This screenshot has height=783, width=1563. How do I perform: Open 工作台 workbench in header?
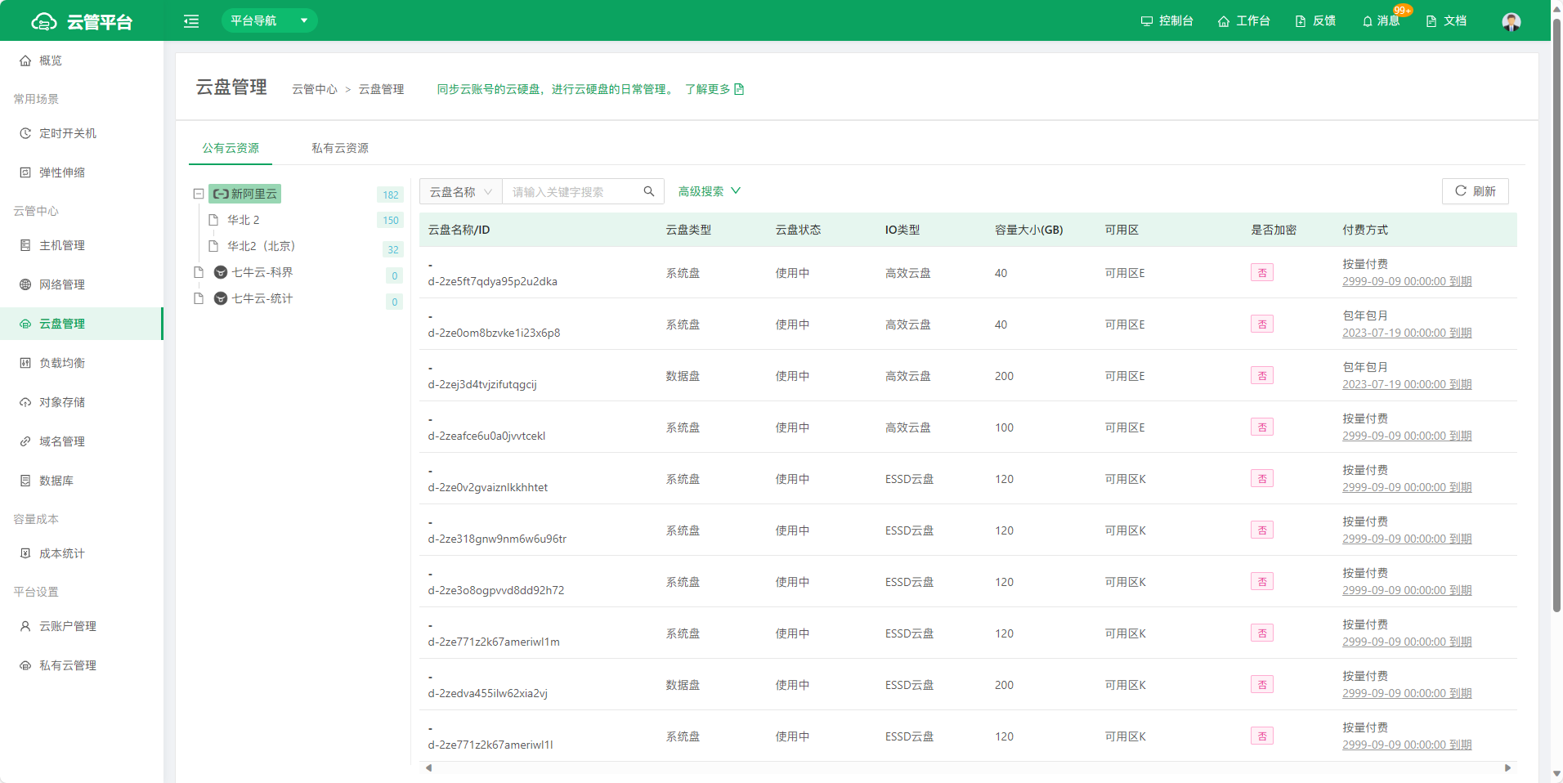click(x=1243, y=21)
